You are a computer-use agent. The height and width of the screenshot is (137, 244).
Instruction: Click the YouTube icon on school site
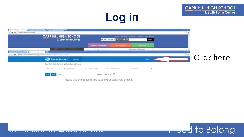coord(118,40)
